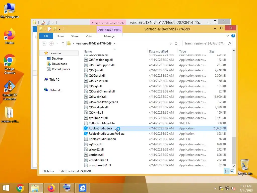Screen dimensions: 257x193
Task: Select This PC in the navigation pane
Action: click(x=54, y=80)
